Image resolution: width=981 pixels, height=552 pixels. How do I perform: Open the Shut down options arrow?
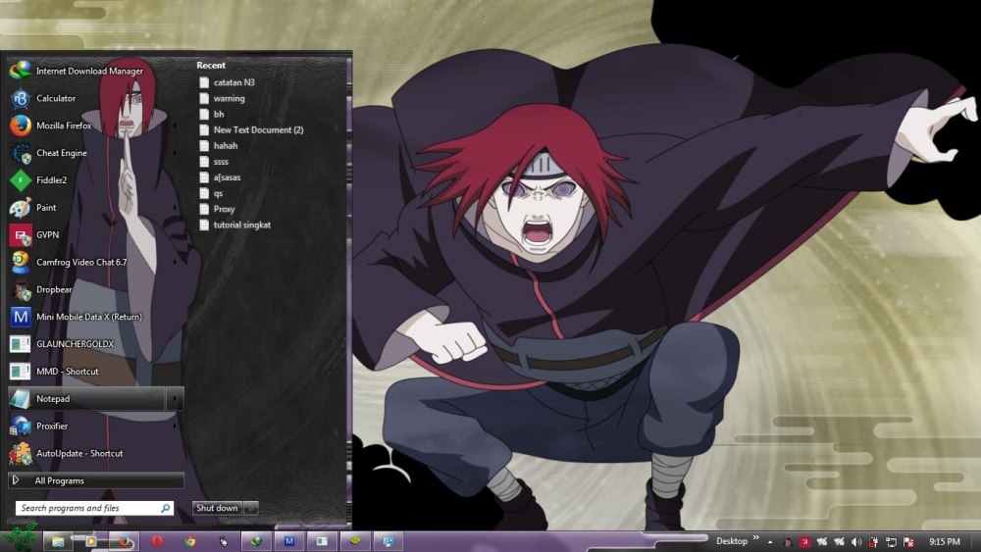[x=251, y=508]
